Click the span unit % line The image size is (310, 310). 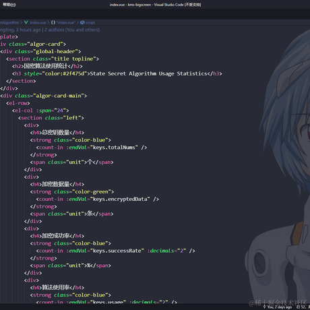[x=71, y=266]
